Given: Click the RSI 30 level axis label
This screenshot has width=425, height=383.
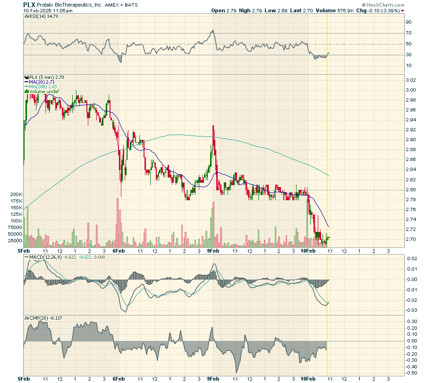Looking at the screenshot, I should pyautogui.click(x=408, y=55).
